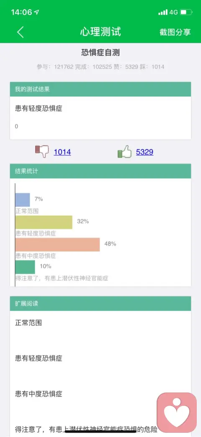Select the green 10% result bar
201x437 pixels.
25,267
